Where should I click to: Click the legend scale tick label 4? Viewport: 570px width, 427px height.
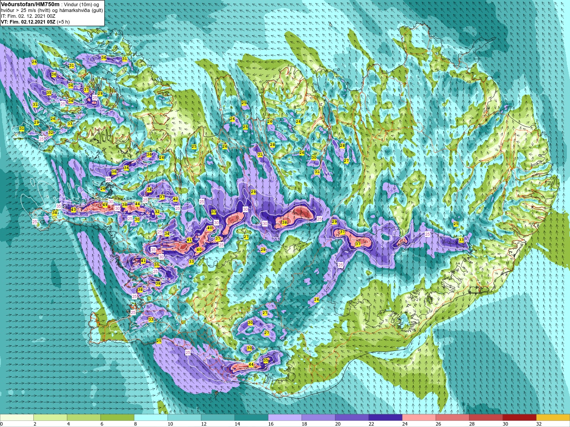click(x=68, y=424)
